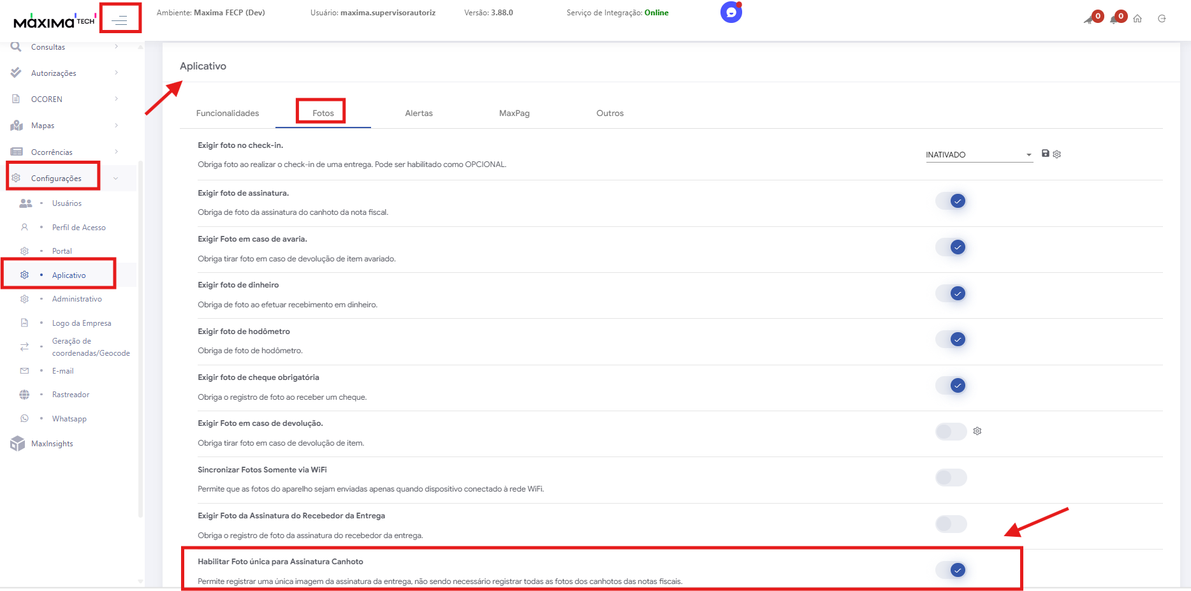This screenshot has height=591, width=1191.
Task: Expand the Ocorrências menu chevron
Action: click(116, 152)
